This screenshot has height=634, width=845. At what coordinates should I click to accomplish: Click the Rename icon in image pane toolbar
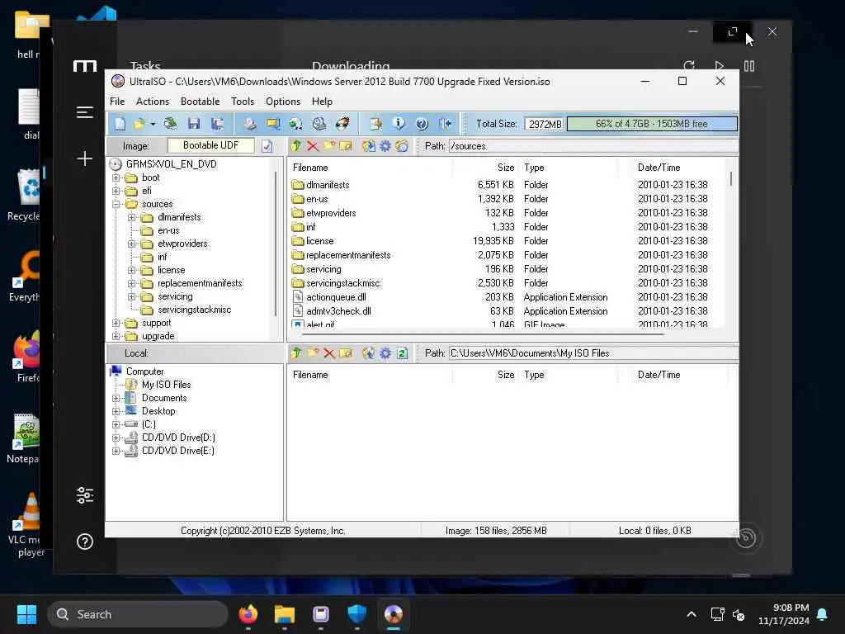346,145
